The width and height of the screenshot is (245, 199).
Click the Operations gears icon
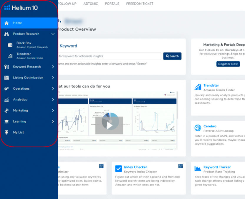click(x=6, y=89)
